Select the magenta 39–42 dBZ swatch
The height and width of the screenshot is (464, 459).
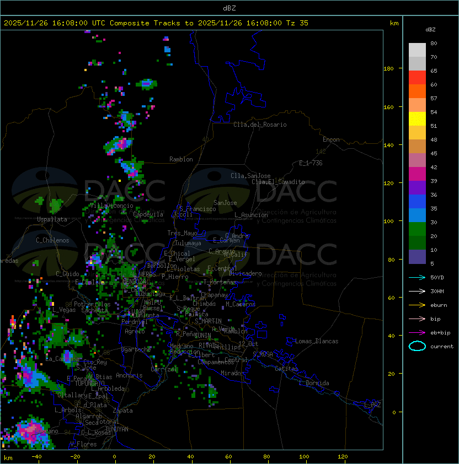(x=417, y=174)
